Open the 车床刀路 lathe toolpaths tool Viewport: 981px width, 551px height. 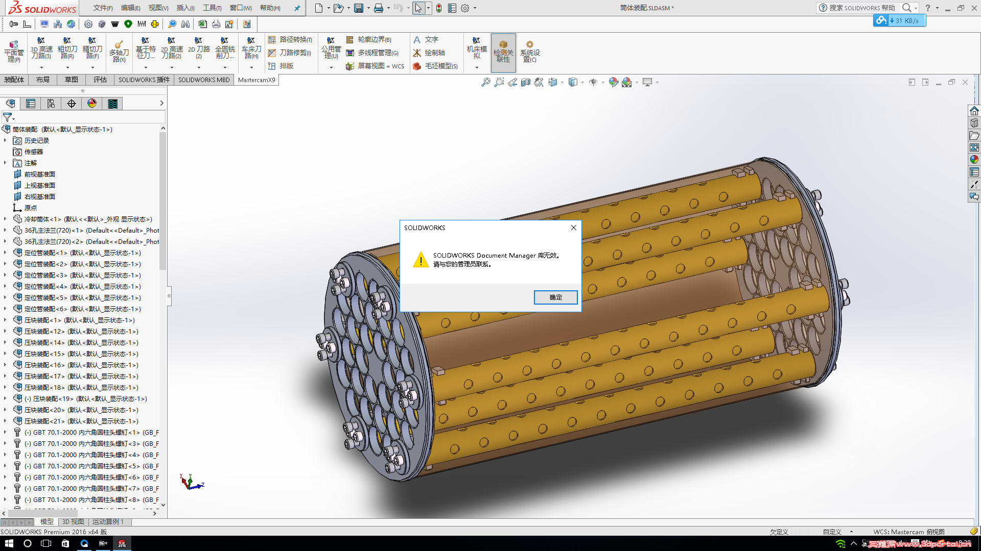click(251, 48)
